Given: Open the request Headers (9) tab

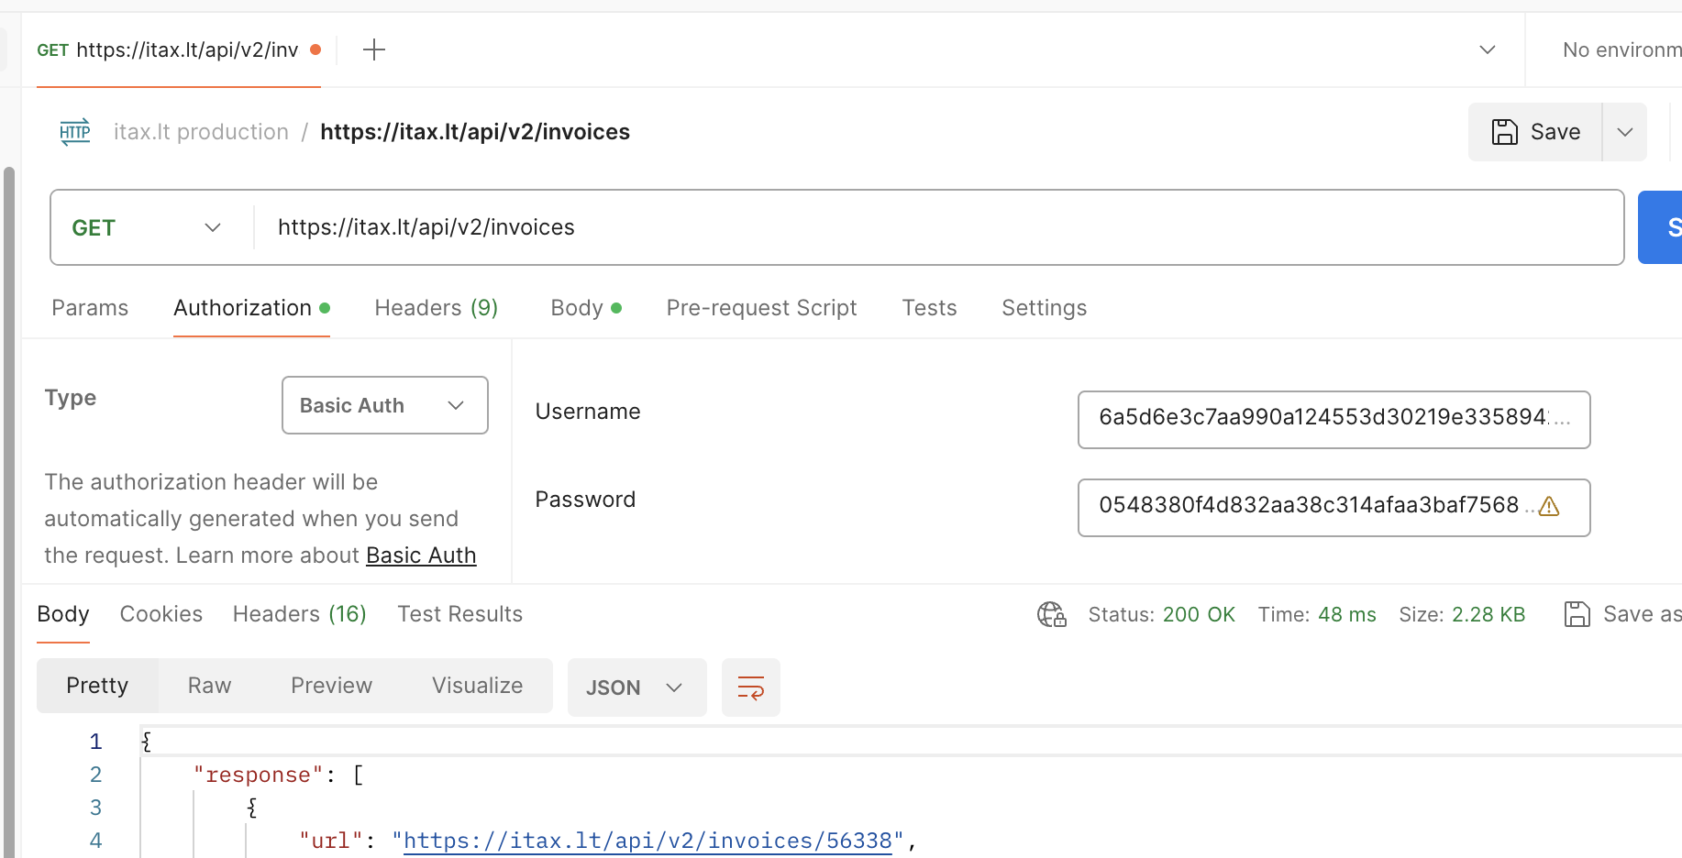Looking at the screenshot, I should 436,308.
